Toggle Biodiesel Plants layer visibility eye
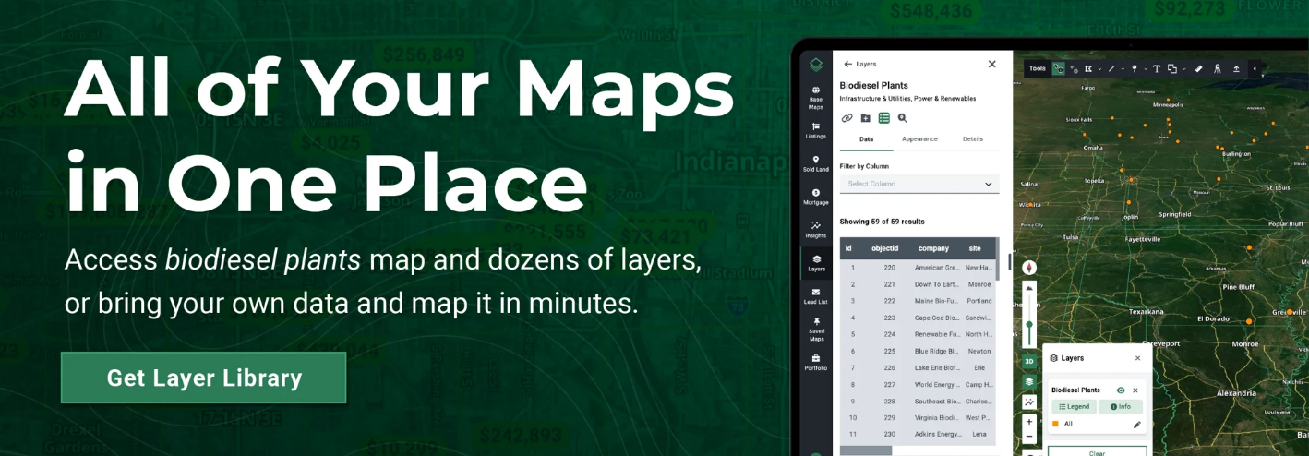Screen dimensions: 1309x456 click(x=1121, y=390)
